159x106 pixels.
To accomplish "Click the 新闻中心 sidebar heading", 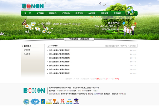I will click(x=28, y=46).
